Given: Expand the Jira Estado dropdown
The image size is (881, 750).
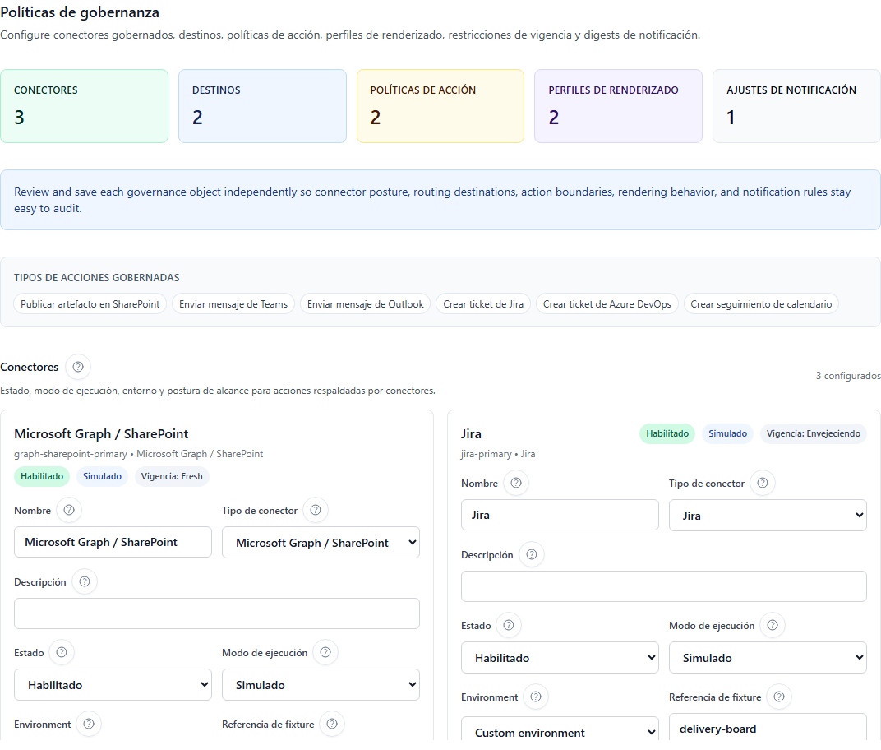Looking at the screenshot, I should coord(560,658).
